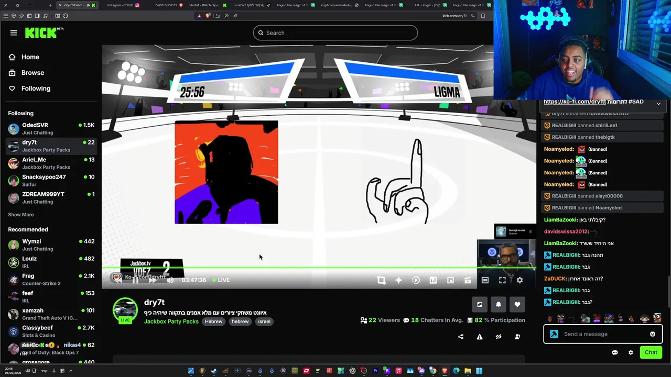671x377 pixels.
Task: Click ZaDUCK username in chat
Action: (x=555, y=279)
